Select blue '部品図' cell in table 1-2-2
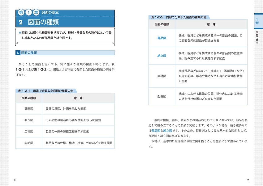The image size is (263, 186). click(x=162, y=38)
